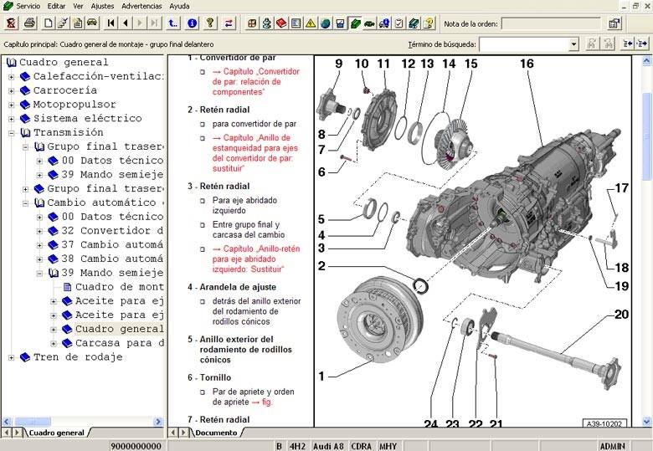
Task: Click the blue floppy disk icon
Action: [x=340, y=23]
